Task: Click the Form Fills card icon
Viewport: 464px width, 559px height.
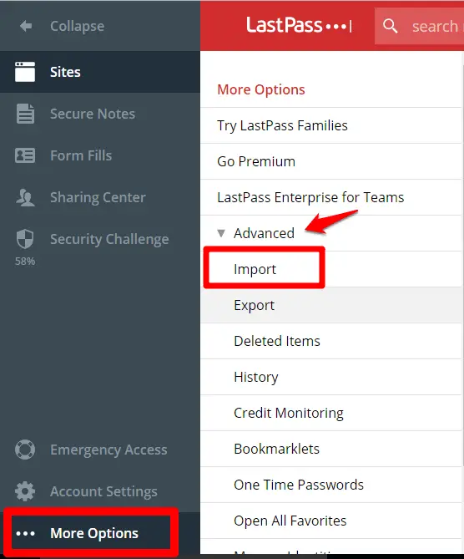Action: click(25, 155)
